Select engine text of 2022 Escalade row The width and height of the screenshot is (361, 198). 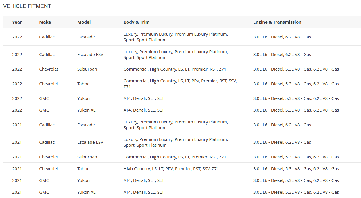click(282, 37)
